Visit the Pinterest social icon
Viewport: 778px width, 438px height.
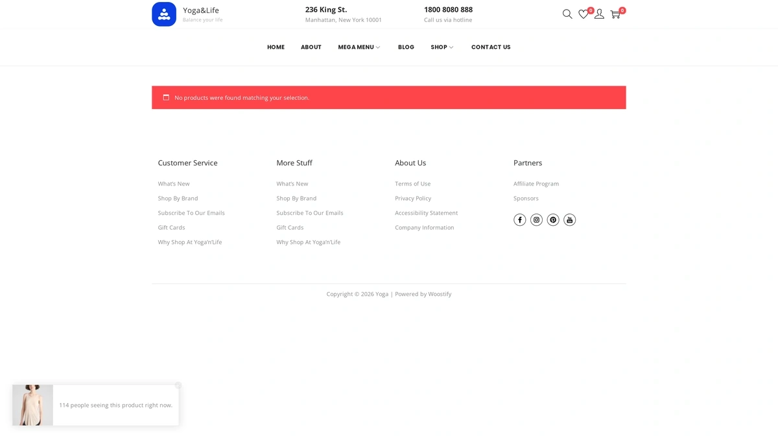tap(553, 220)
